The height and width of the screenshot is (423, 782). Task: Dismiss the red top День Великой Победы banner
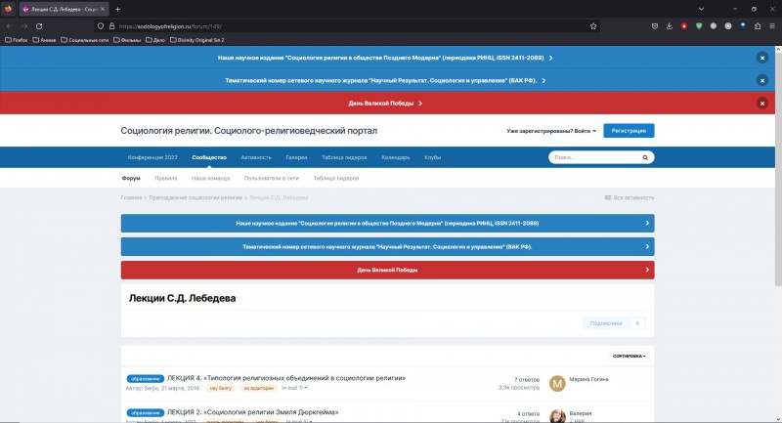[x=762, y=104]
